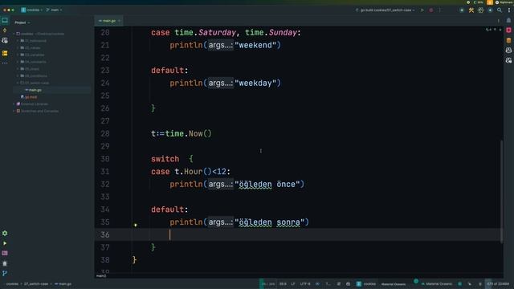Click the editor vertical scrollbar
The width and height of the screenshot is (514, 289).
click(501, 192)
